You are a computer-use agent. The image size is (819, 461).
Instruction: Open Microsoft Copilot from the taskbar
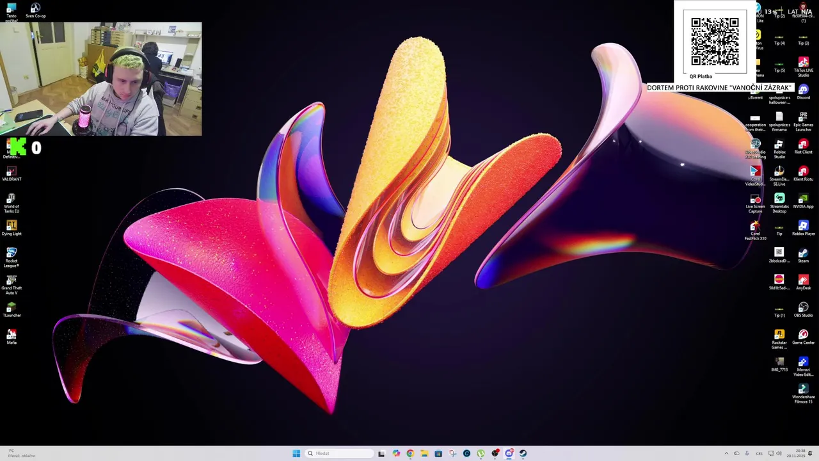pyautogui.click(x=396, y=453)
